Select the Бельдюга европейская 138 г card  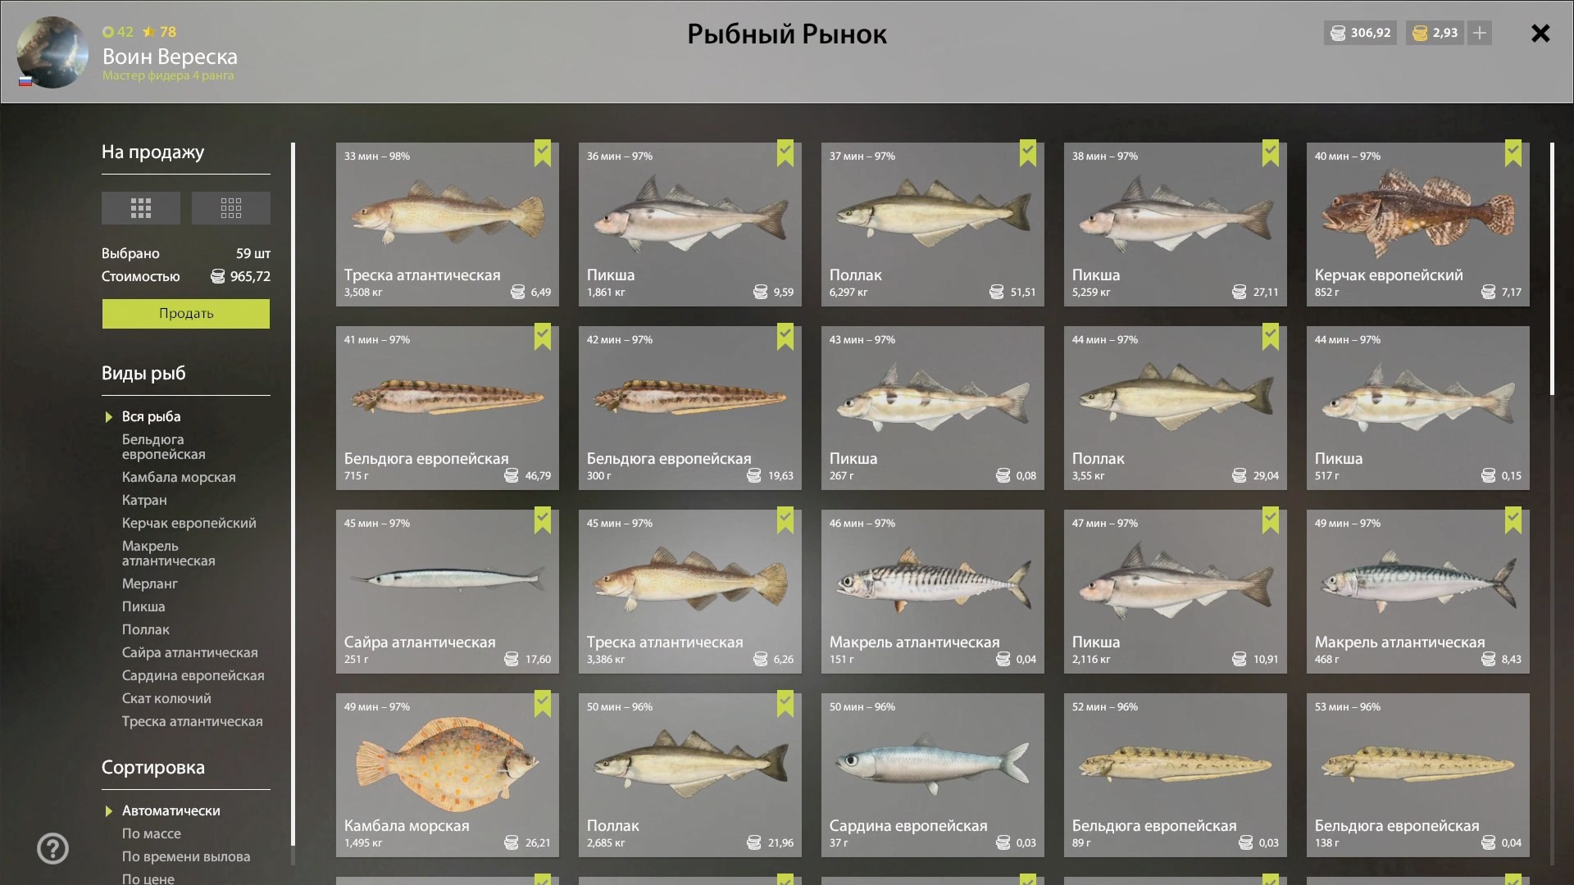[x=1418, y=775]
